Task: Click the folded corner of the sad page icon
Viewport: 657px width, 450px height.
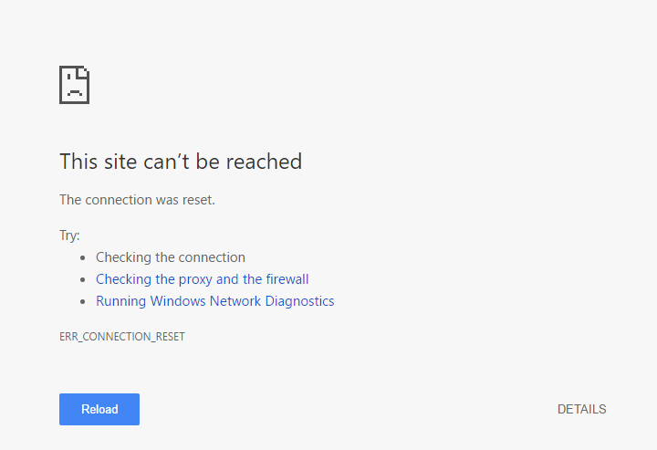Action: pyautogui.click(x=83, y=71)
